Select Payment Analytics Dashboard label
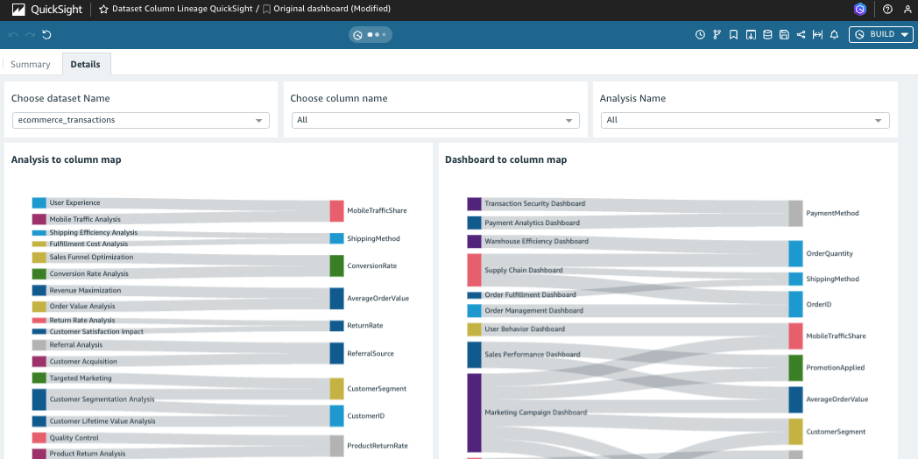This screenshot has width=918, height=459. [533, 223]
